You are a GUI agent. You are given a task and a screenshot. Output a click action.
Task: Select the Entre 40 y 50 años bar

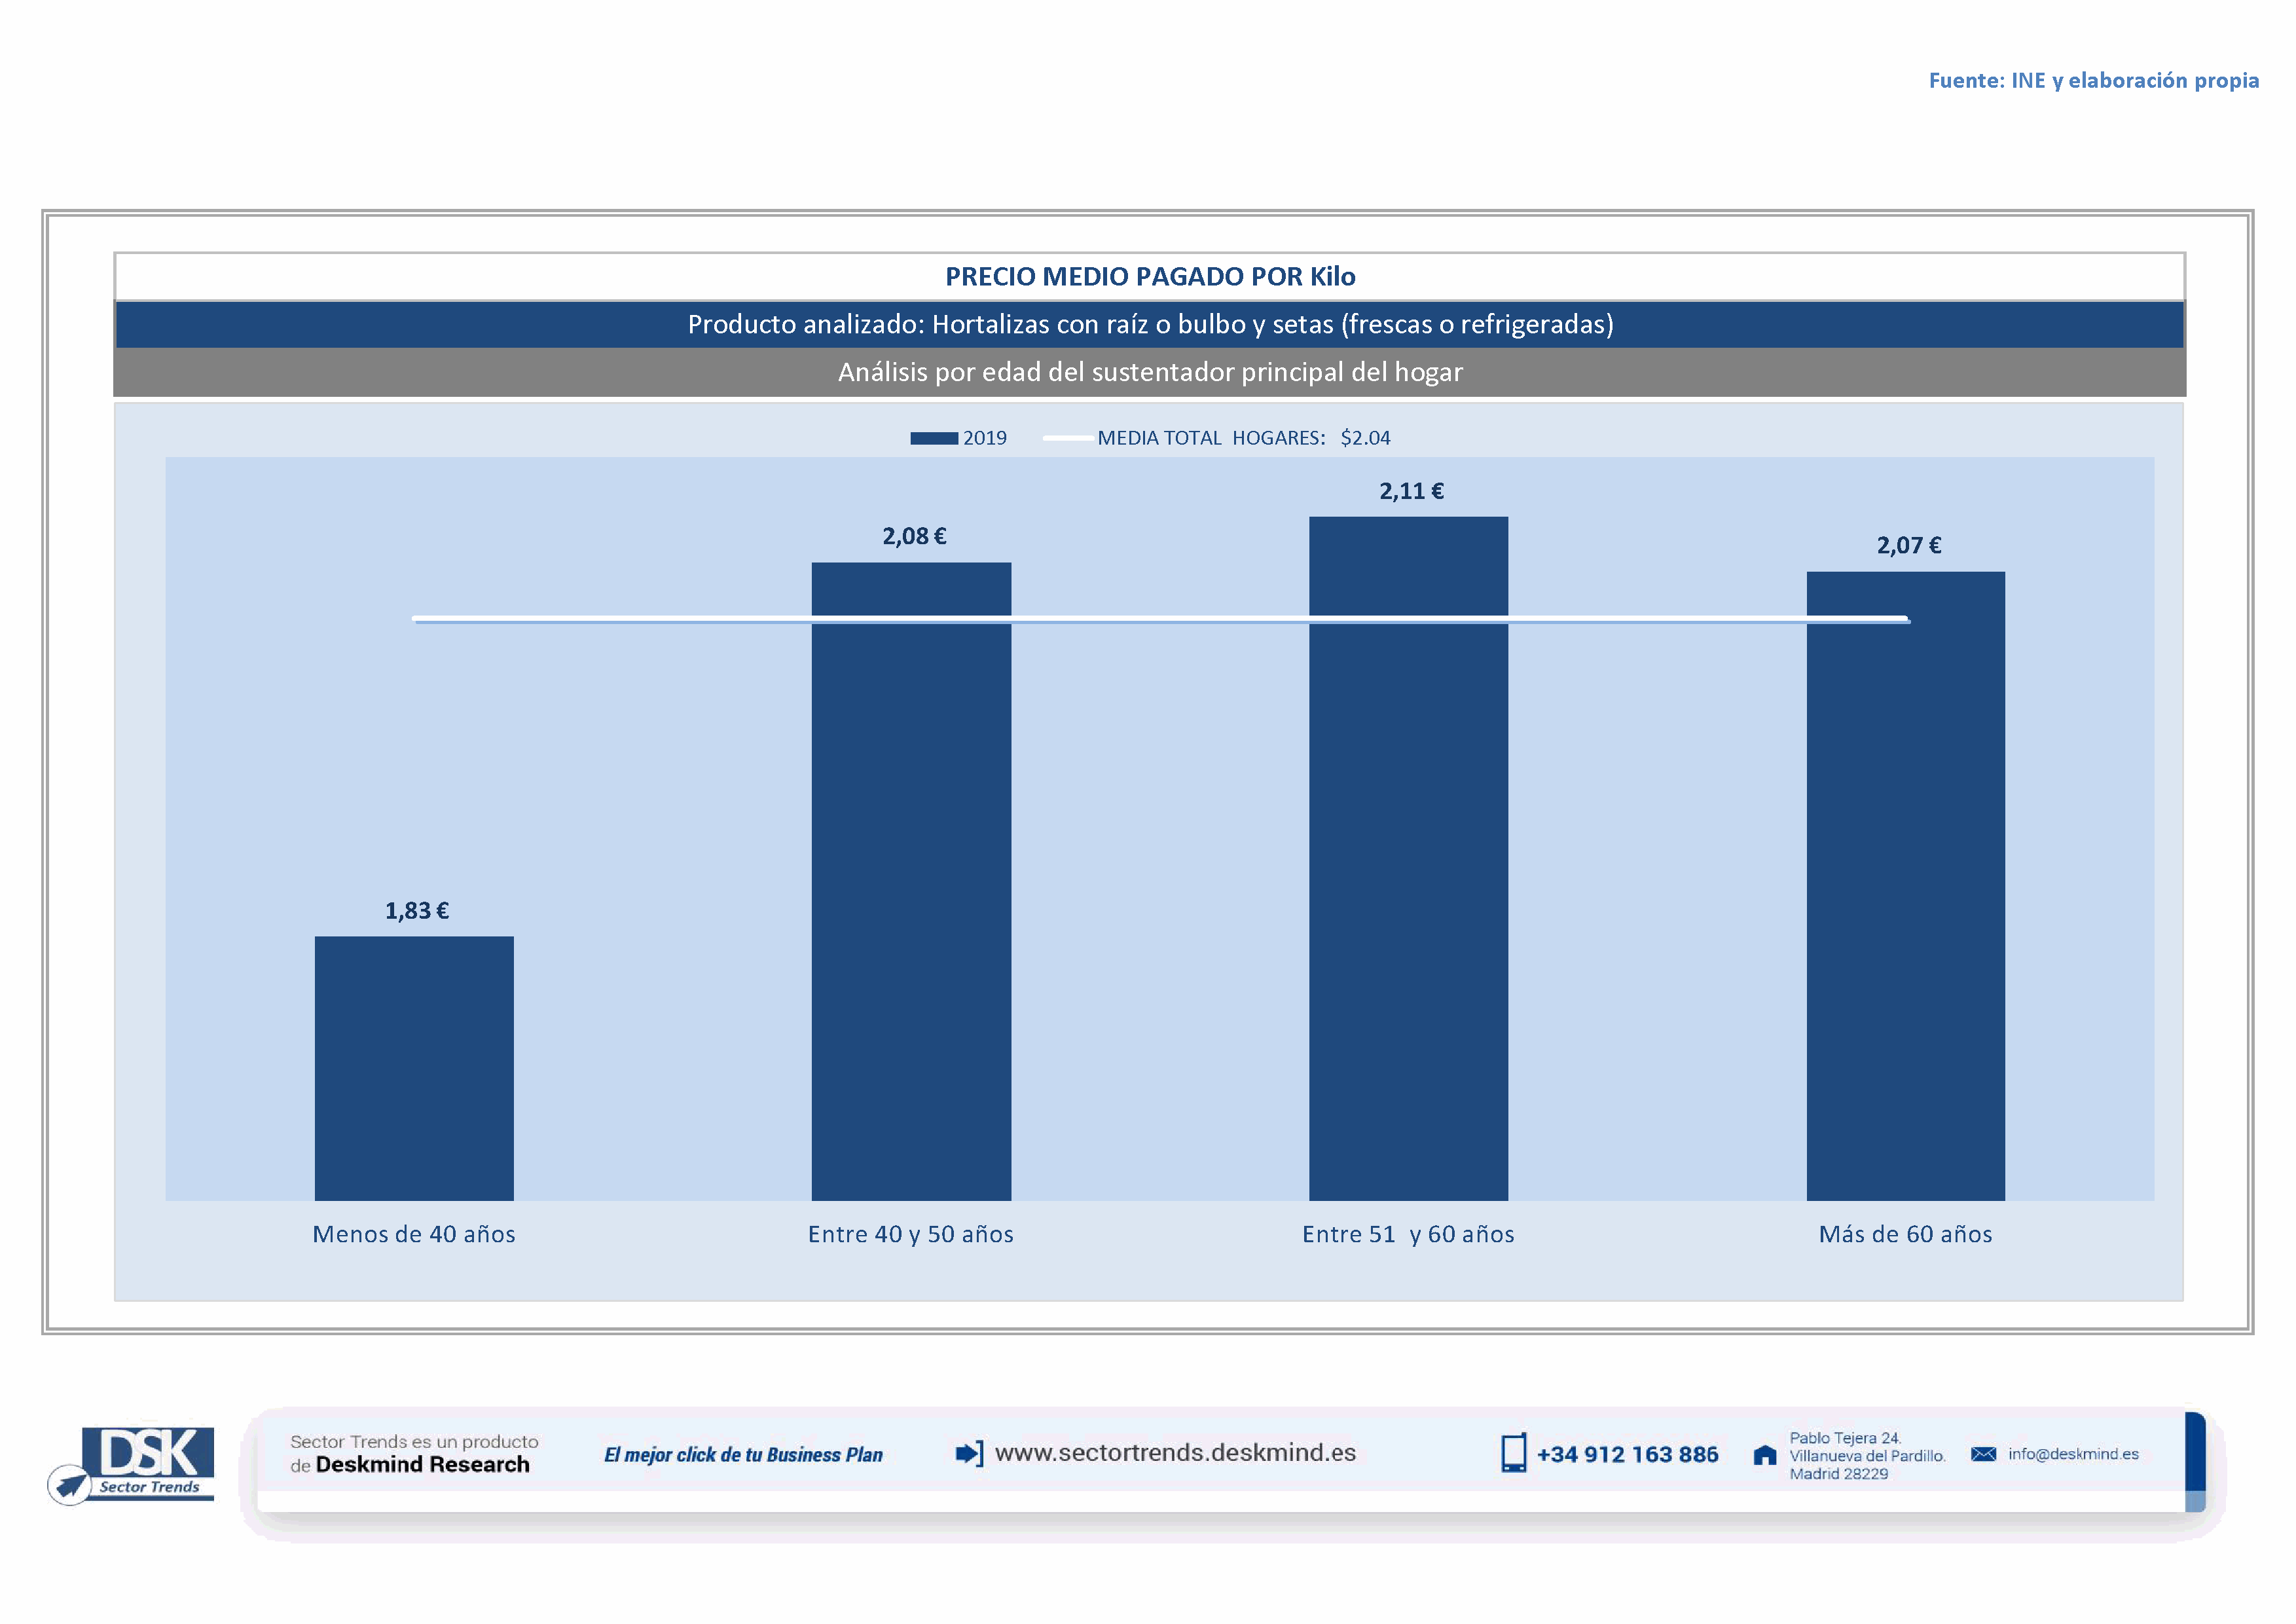click(x=911, y=900)
